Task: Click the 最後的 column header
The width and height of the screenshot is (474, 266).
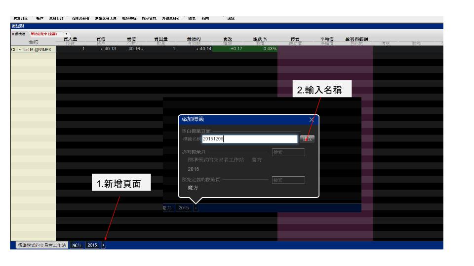Action: point(194,39)
